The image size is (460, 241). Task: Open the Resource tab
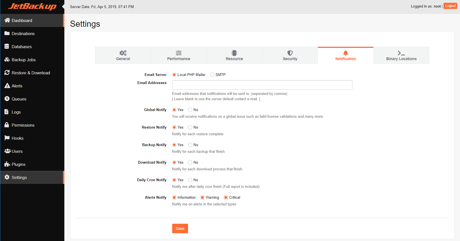pyautogui.click(x=234, y=55)
